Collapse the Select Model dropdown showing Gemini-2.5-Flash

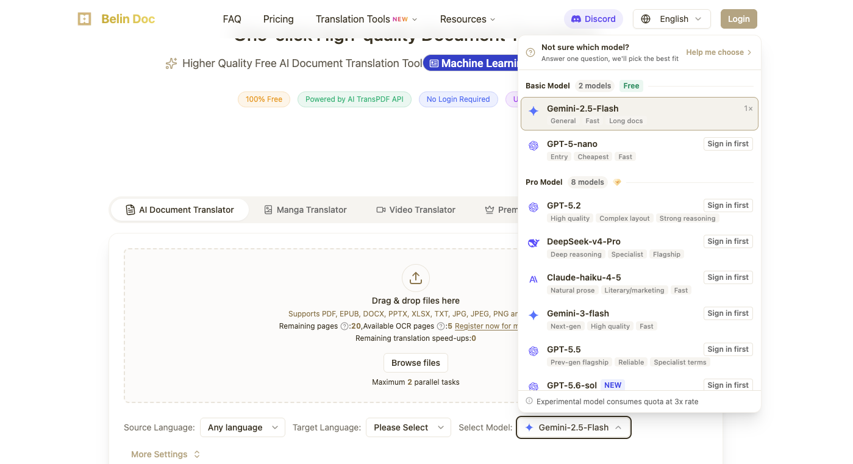pos(574,427)
